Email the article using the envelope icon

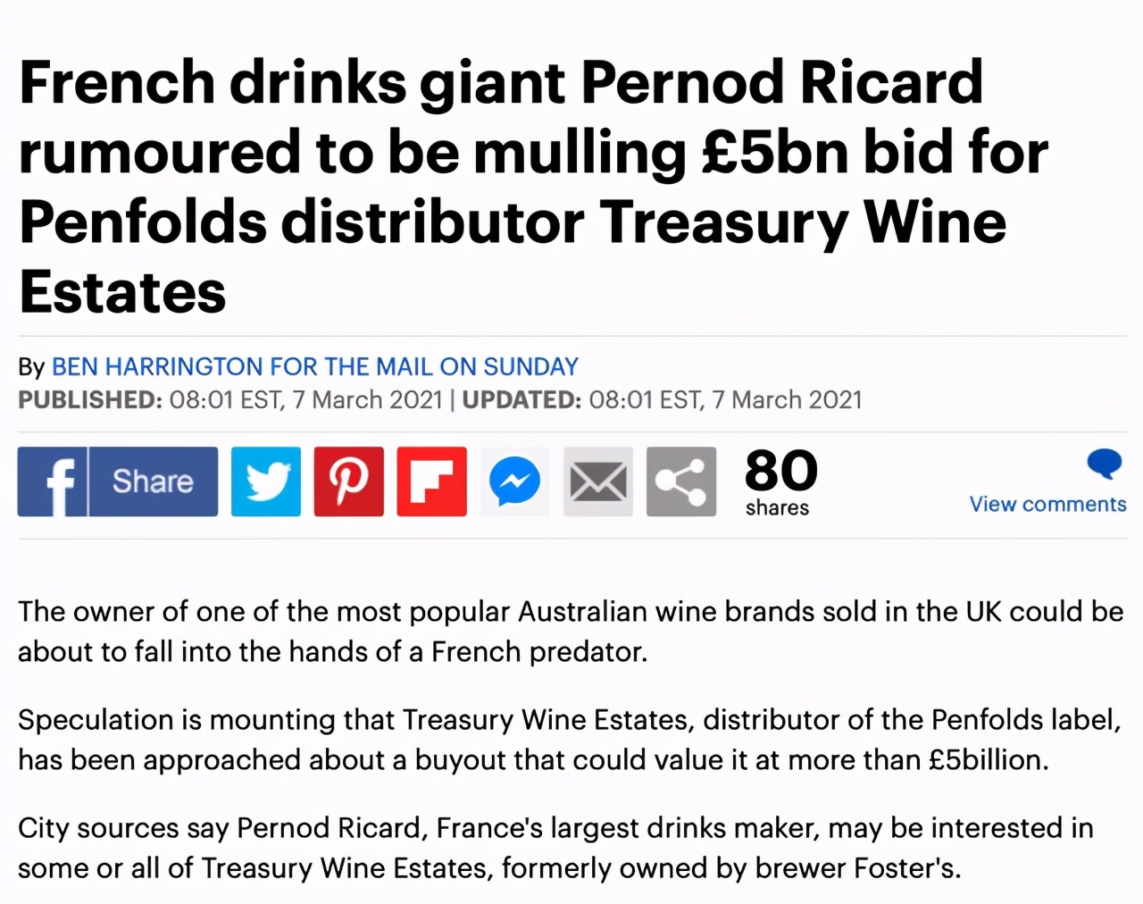coord(598,481)
